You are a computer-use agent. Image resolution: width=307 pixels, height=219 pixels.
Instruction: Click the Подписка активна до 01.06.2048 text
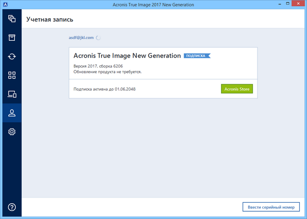[108, 89]
